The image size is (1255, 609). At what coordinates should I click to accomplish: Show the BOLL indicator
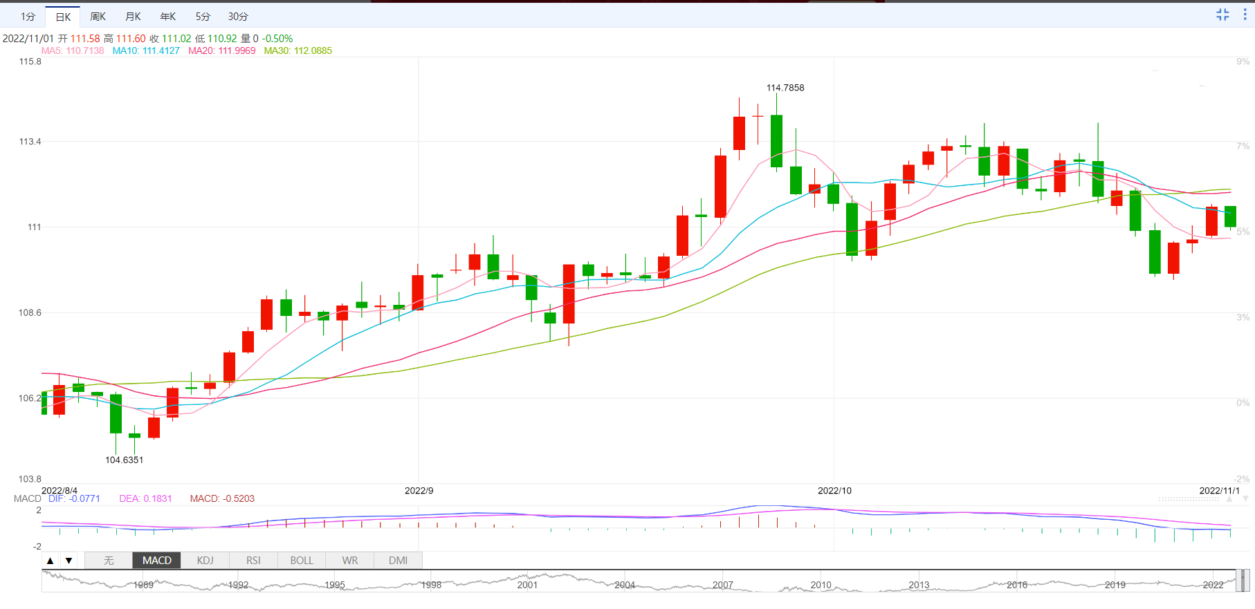pos(302,561)
